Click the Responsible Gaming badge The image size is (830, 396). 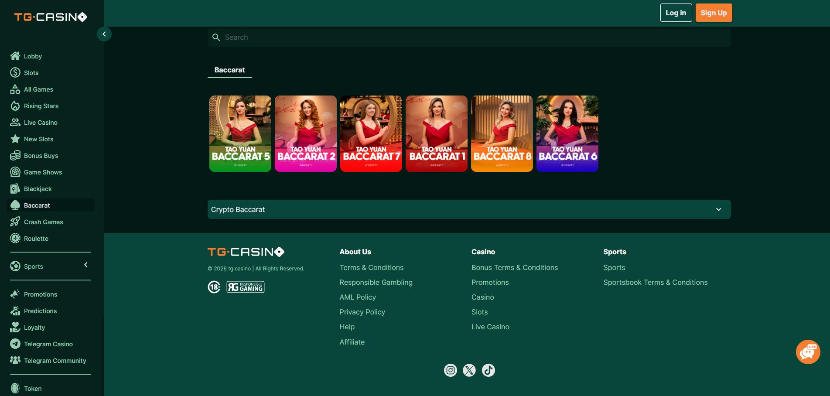tap(246, 287)
